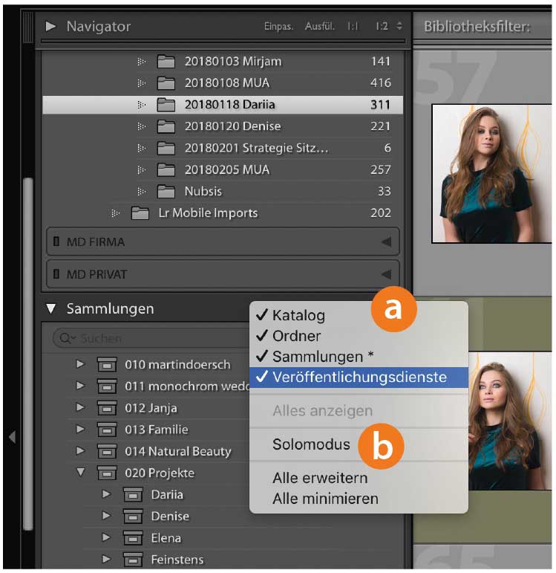This screenshot has height=573, width=556.
Task: Expand the 20180205 MUA folder
Action: point(141,169)
